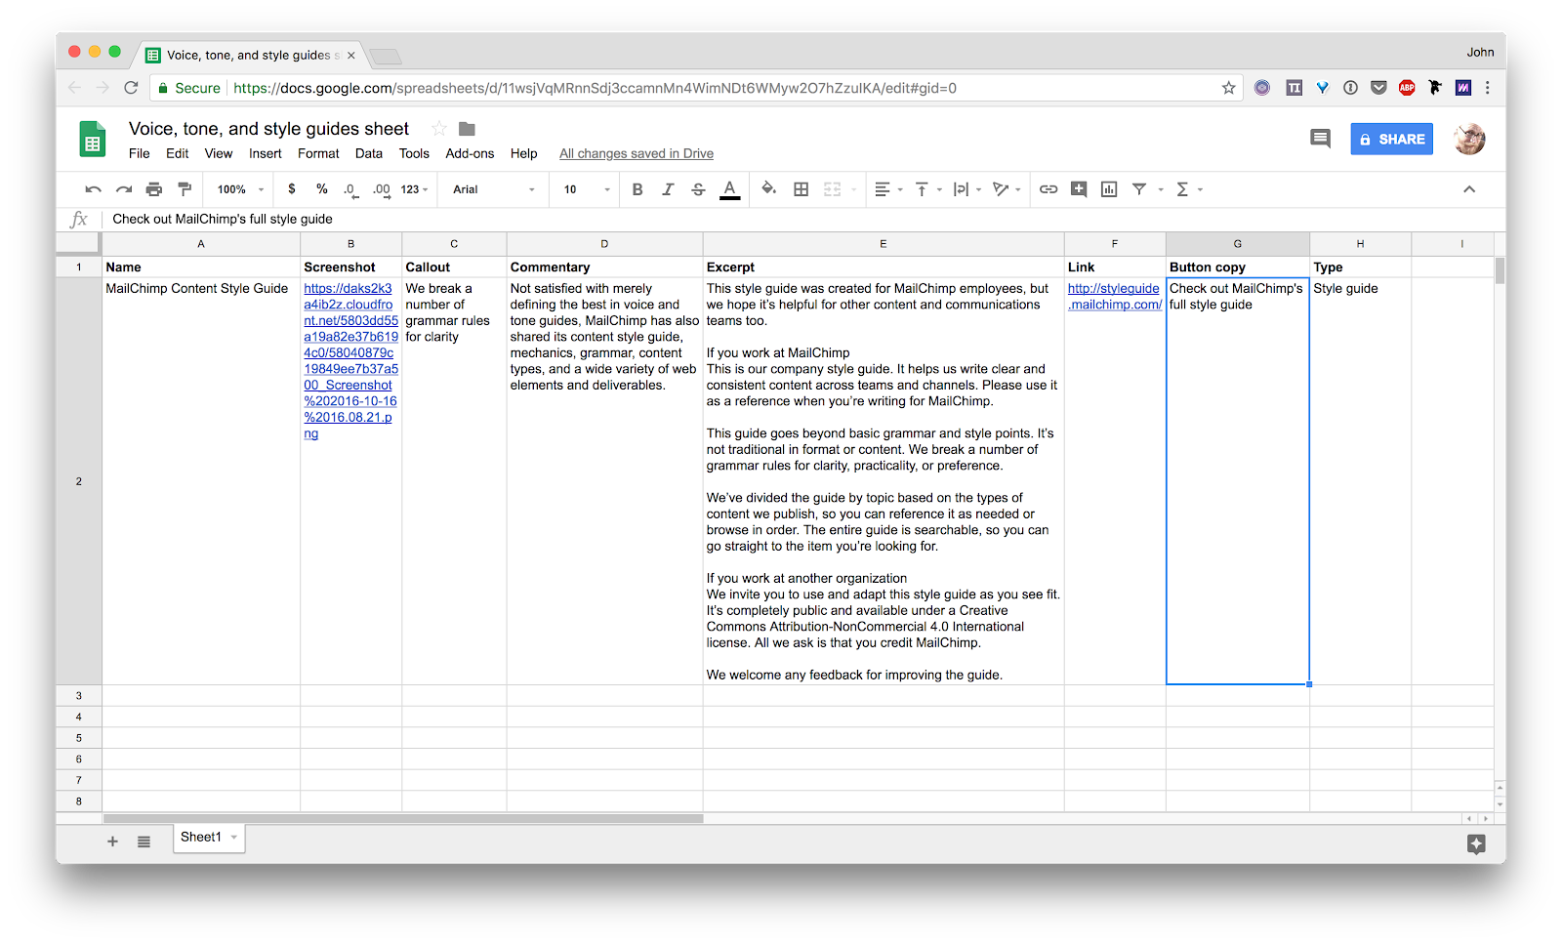Viewport: 1562px width, 944px height.
Task: Open the comments speech bubble
Action: click(x=1320, y=139)
